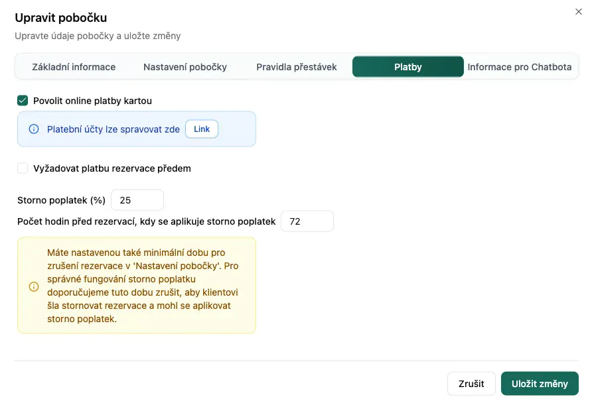
Task: Focus the Storno poplatek percentage field
Action: pos(137,200)
